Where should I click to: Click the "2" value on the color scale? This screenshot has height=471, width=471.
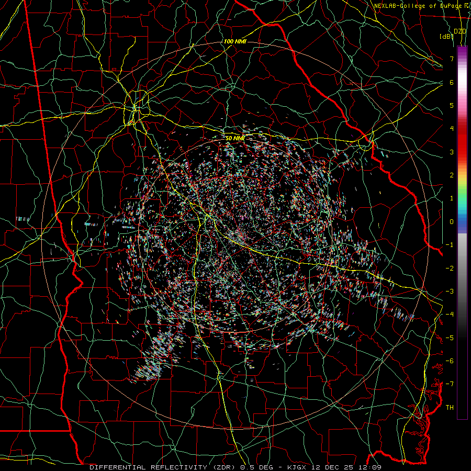pos(452,175)
